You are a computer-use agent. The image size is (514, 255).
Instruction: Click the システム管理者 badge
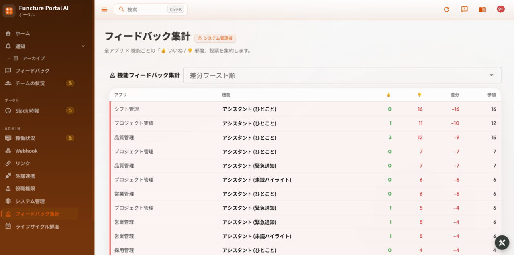pos(215,38)
